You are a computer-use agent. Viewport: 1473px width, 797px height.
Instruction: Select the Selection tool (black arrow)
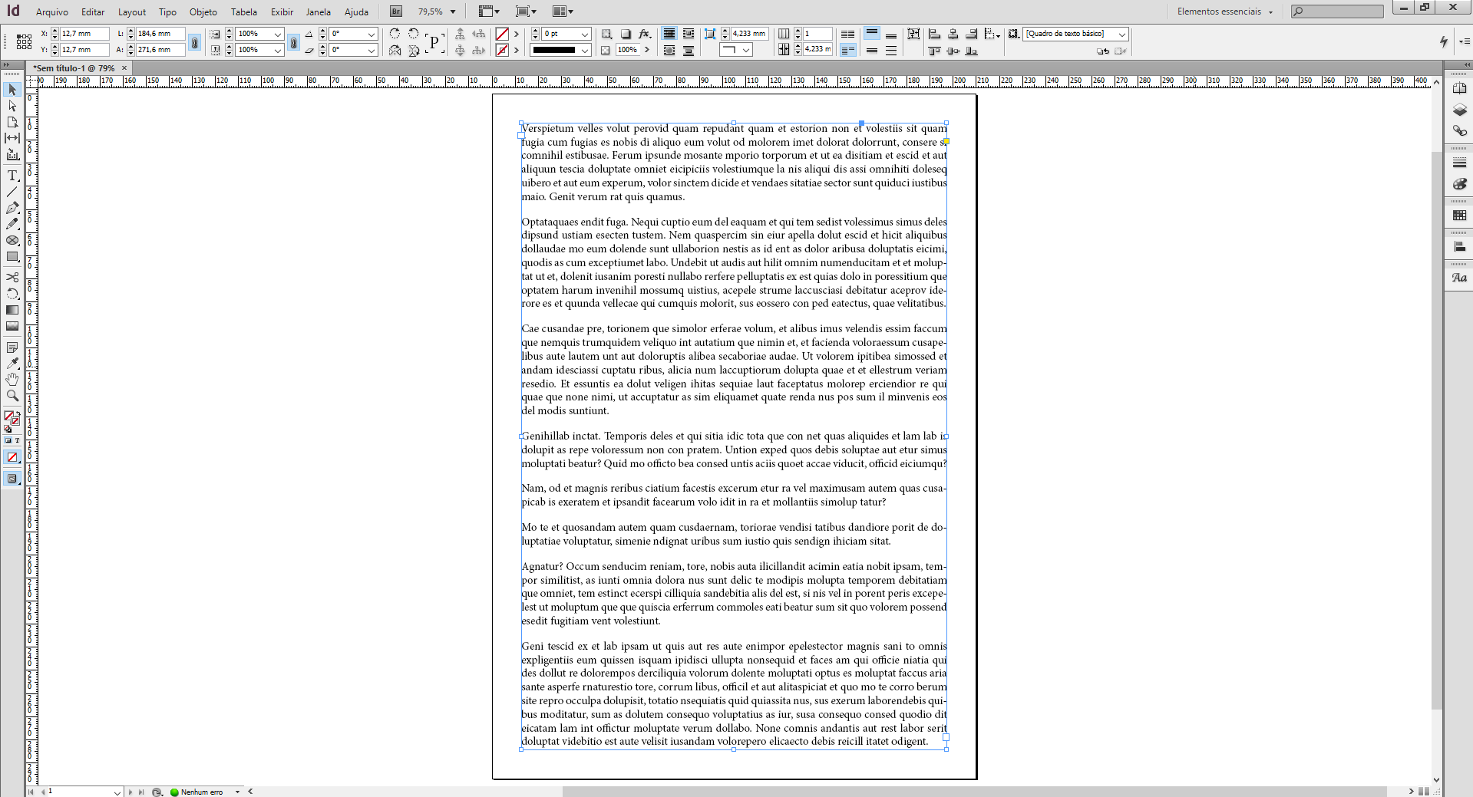coord(12,90)
